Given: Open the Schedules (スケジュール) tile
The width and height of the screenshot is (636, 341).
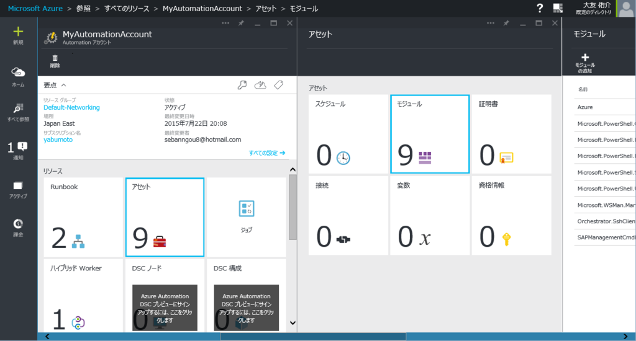Looking at the screenshot, I should pos(348,134).
